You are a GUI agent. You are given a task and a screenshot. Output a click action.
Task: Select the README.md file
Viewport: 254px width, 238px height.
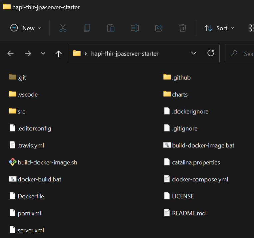pyautogui.click(x=185, y=213)
